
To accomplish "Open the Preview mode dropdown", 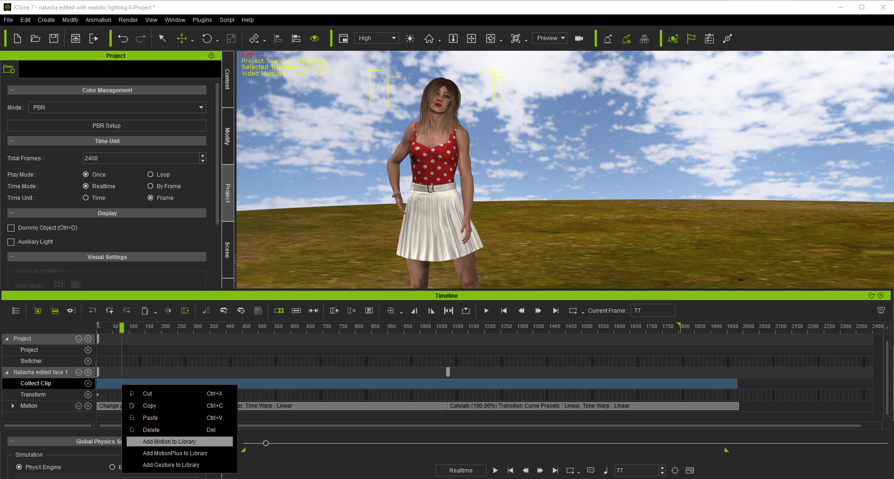I will click(550, 38).
